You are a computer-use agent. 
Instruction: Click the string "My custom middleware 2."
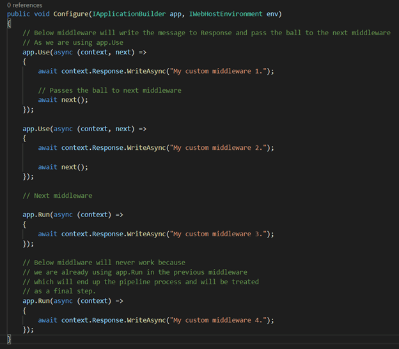(x=219, y=148)
